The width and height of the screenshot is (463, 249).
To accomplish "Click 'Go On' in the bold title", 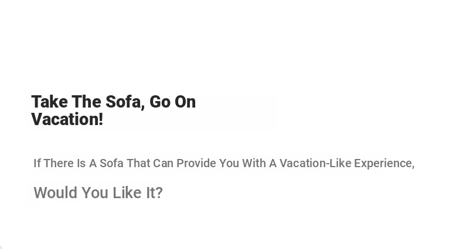I will (172, 102).
